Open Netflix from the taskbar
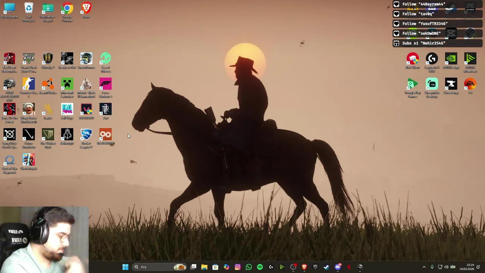The width and height of the screenshot is (485, 273). (x=349, y=267)
